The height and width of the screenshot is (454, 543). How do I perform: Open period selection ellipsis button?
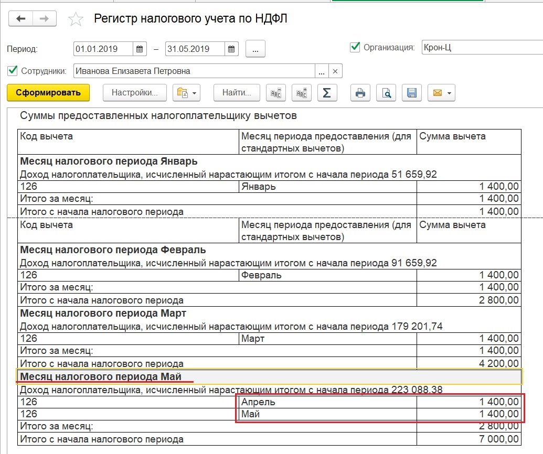255,49
